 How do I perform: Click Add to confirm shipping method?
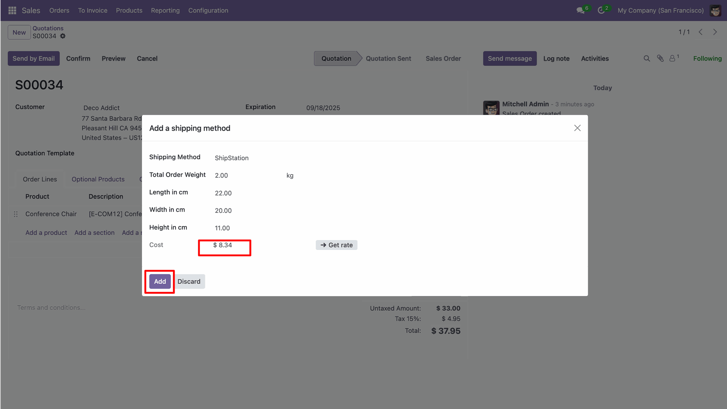(160, 281)
